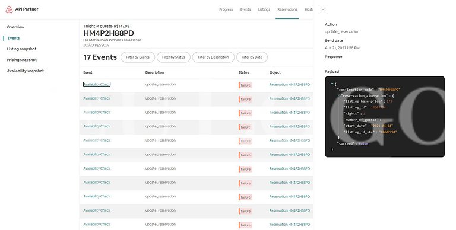The width and height of the screenshot is (456, 230).
Task: Click the outlined Availability Check link
Action: 97,84
